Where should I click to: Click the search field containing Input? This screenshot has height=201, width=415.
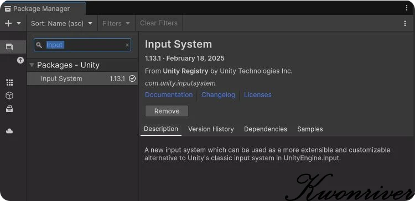[x=82, y=45]
